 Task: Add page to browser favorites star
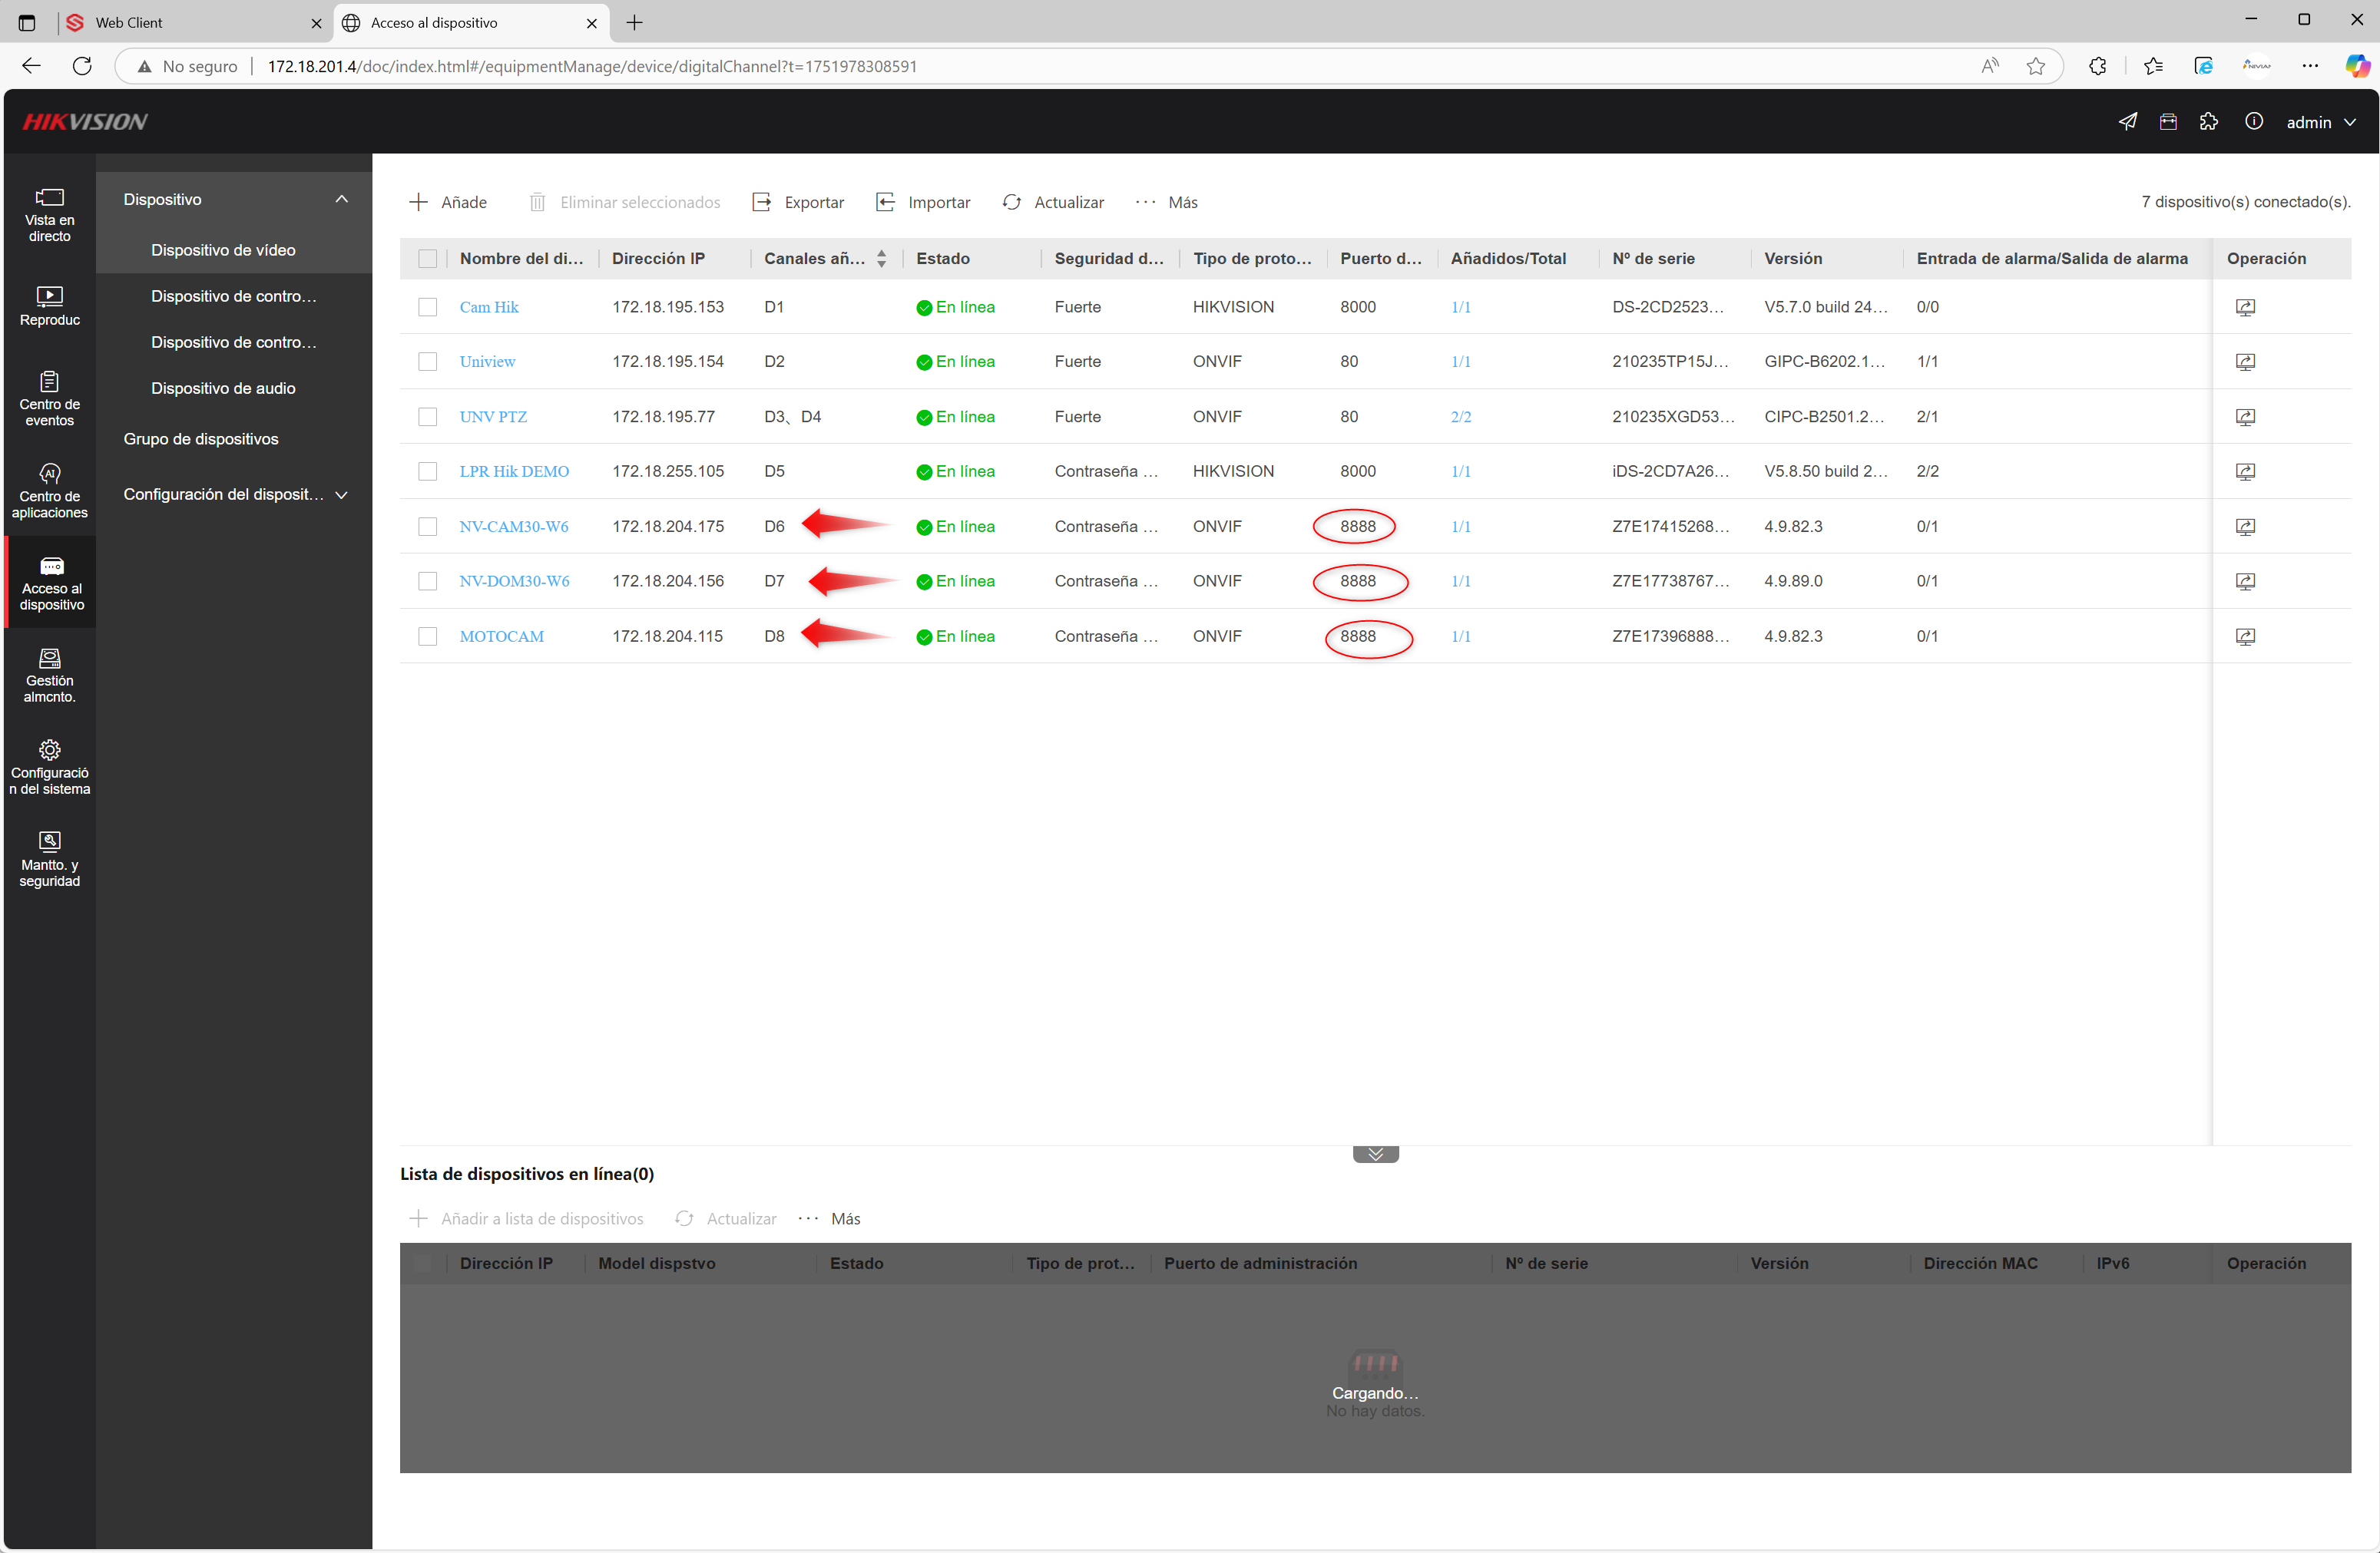pyautogui.click(x=2035, y=66)
